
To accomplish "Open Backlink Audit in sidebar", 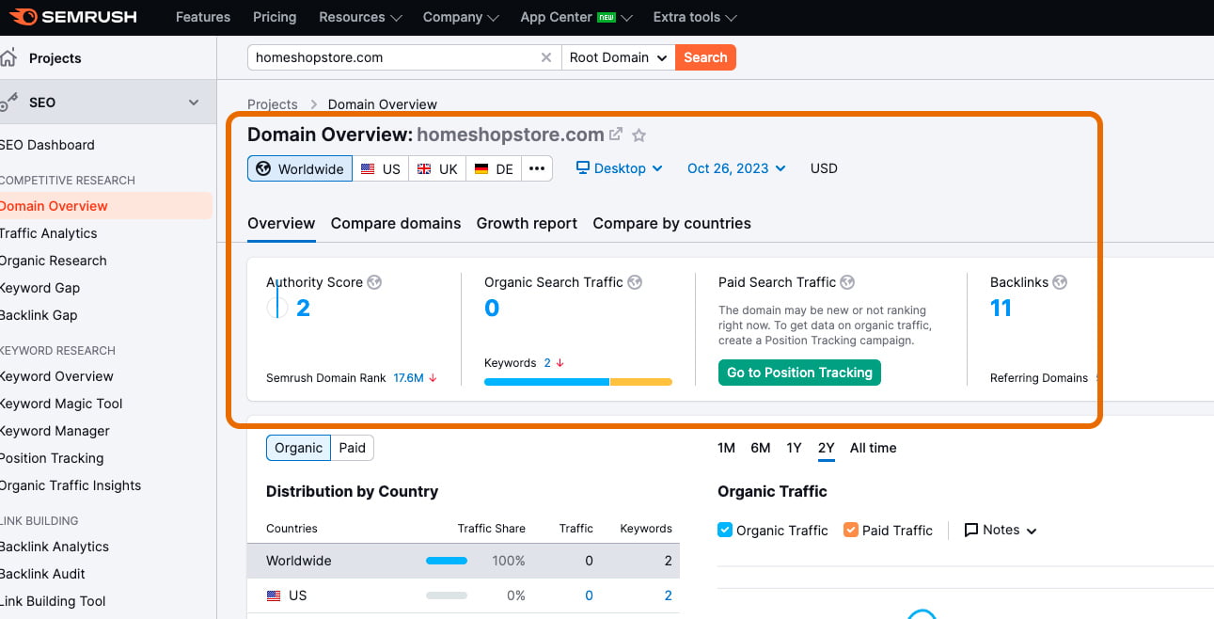I will point(42,574).
